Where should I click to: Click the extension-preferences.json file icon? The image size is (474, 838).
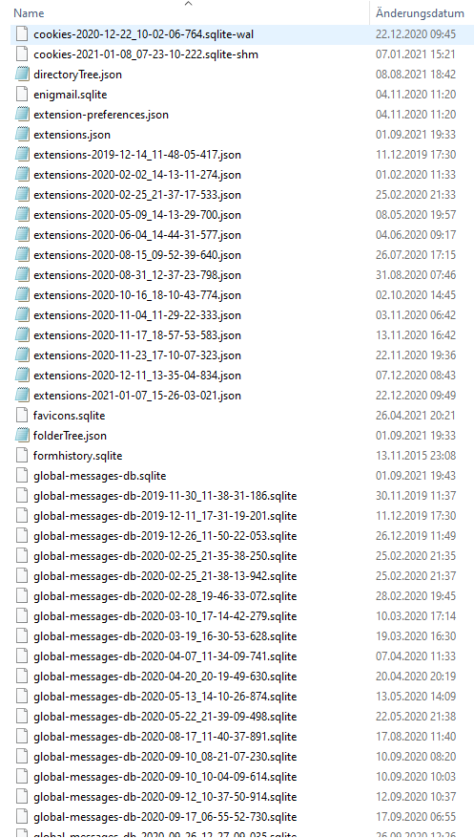click(x=21, y=115)
